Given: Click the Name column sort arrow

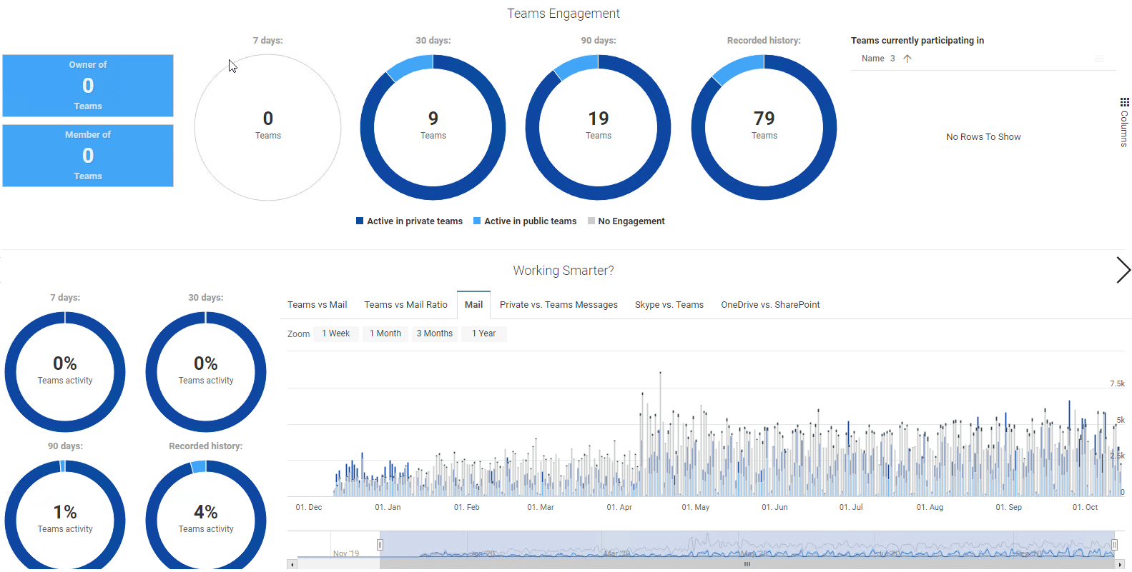Looking at the screenshot, I should pos(907,59).
